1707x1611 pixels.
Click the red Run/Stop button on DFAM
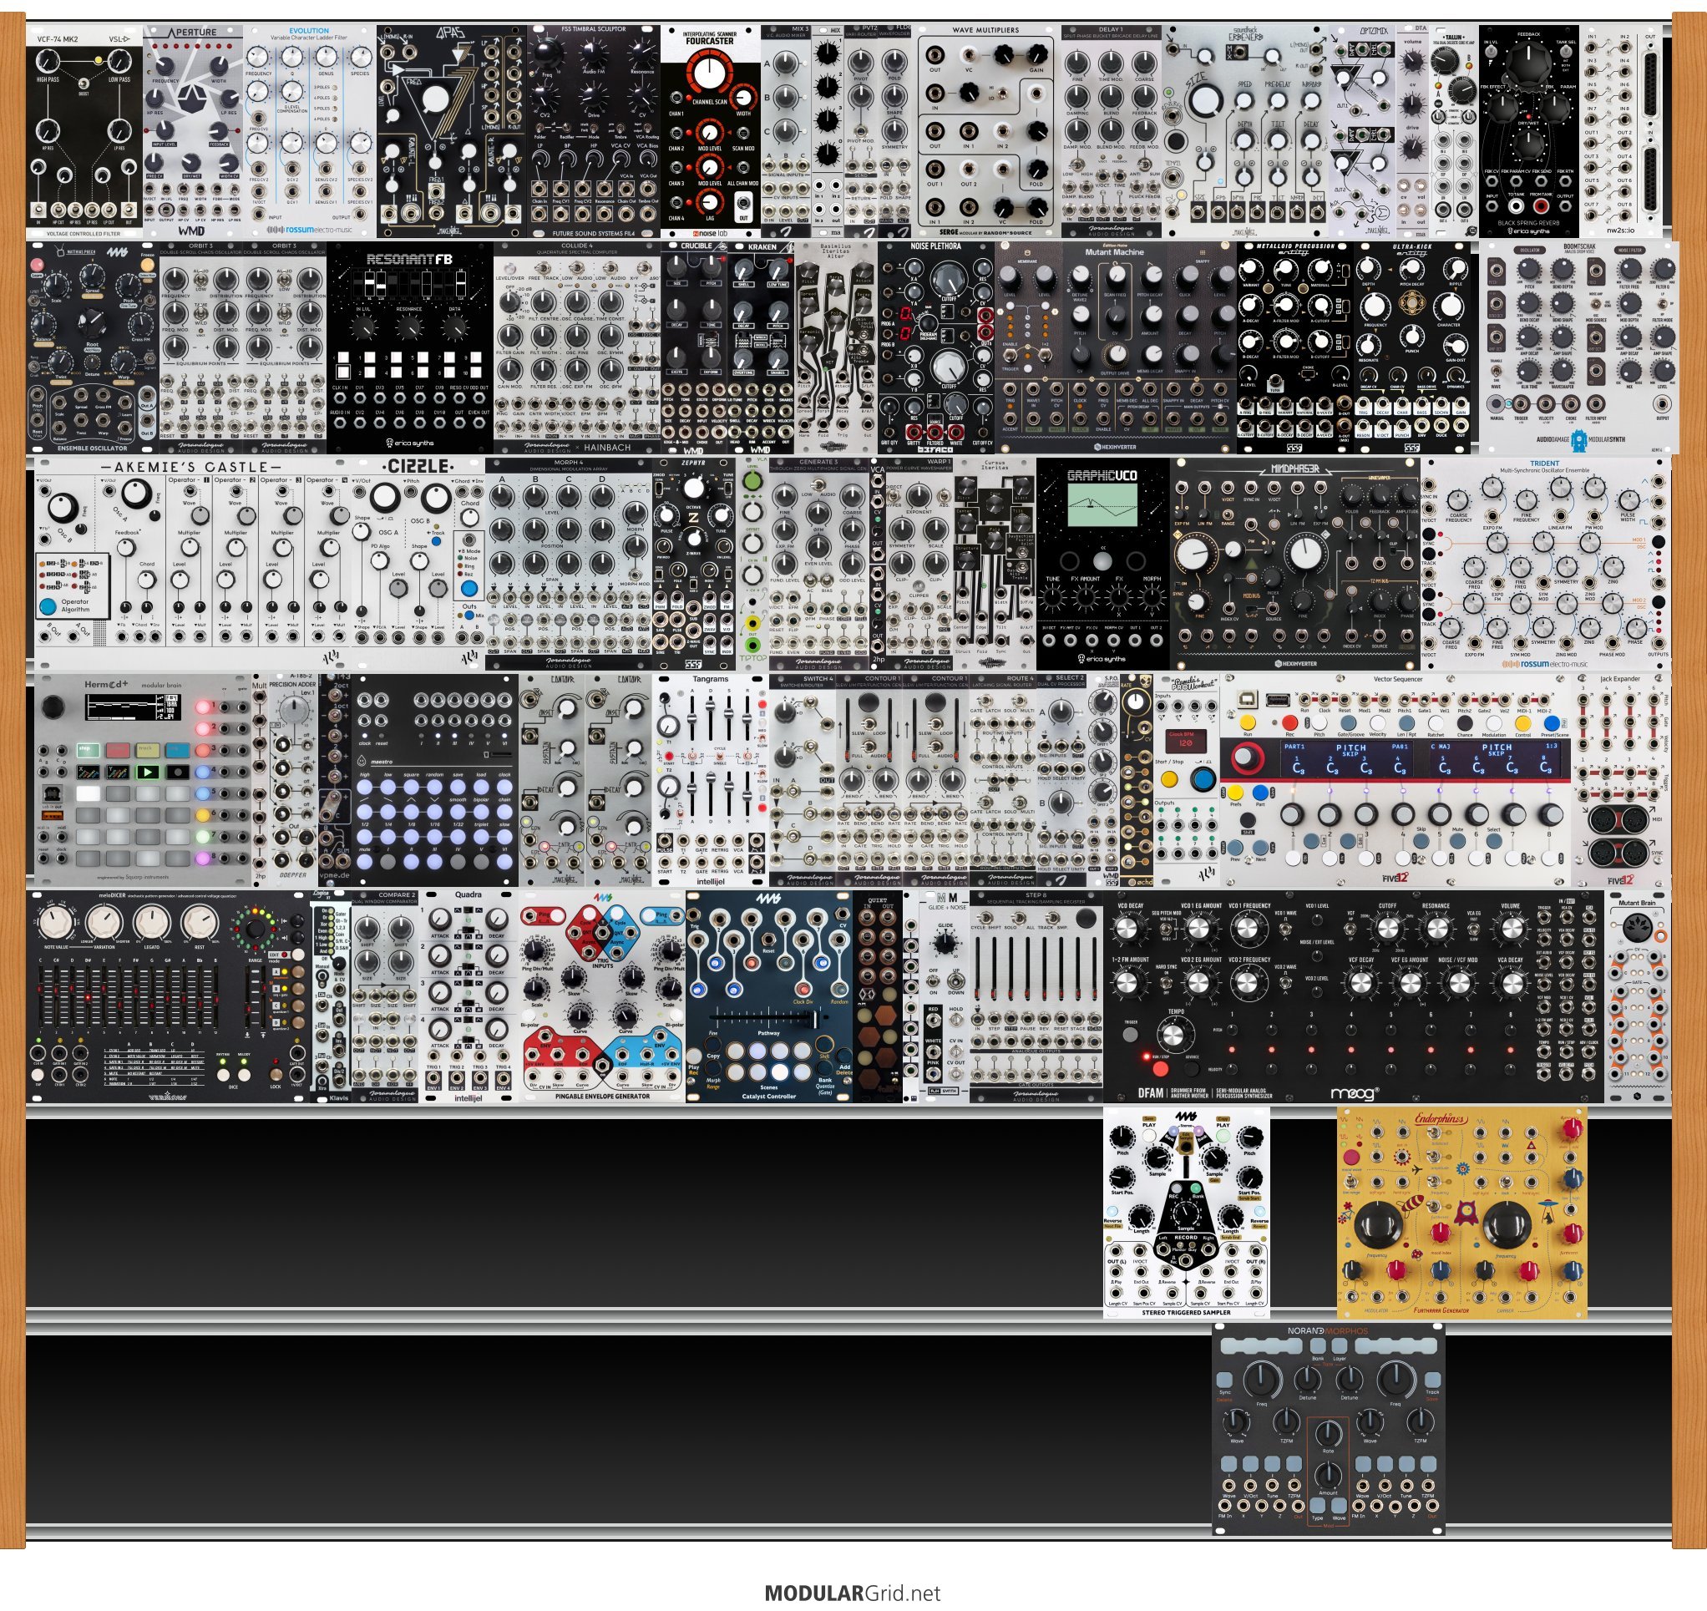[1160, 1068]
